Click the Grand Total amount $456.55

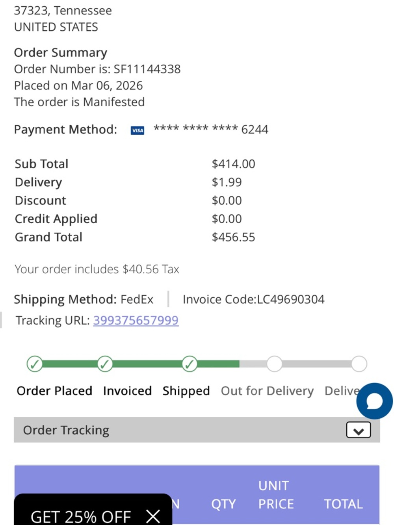(x=233, y=237)
